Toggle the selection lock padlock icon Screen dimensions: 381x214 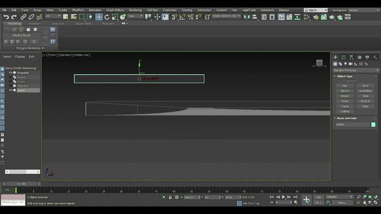pos(170,197)
